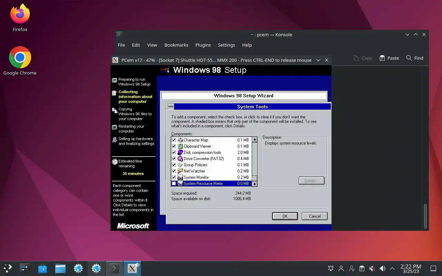The height and width of the screenshot is (276, 442).
Task: Click the Copy button in Konsole toolbar
Action: pyautogui.click(x=363, y=58)
